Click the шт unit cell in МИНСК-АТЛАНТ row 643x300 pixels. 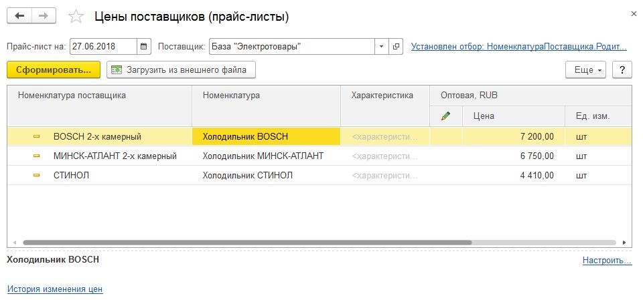coord(598,156)
